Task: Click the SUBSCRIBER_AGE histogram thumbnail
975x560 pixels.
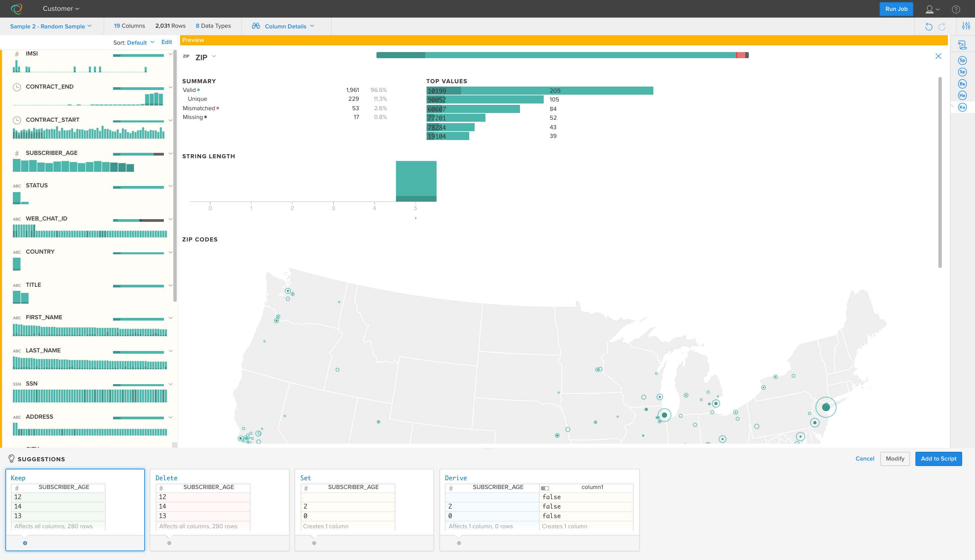Action: (73, 166)
